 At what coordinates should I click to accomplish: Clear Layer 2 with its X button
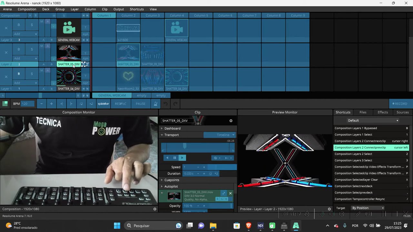[x=6, y=53]
